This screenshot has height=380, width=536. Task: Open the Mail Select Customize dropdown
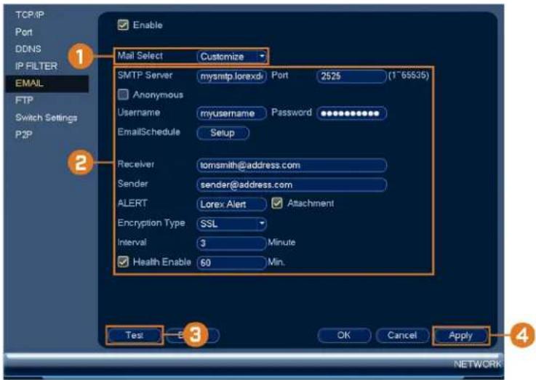(x=232, y=57)
